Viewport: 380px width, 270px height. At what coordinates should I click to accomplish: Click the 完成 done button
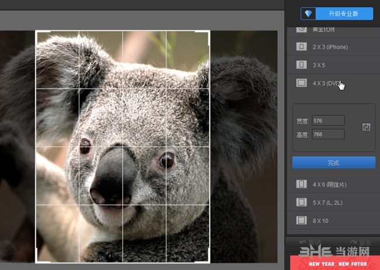[x=334, y=163]
